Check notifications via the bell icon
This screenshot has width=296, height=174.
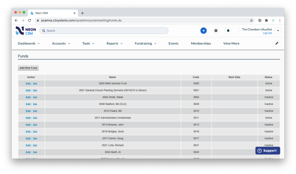point(228,30)
